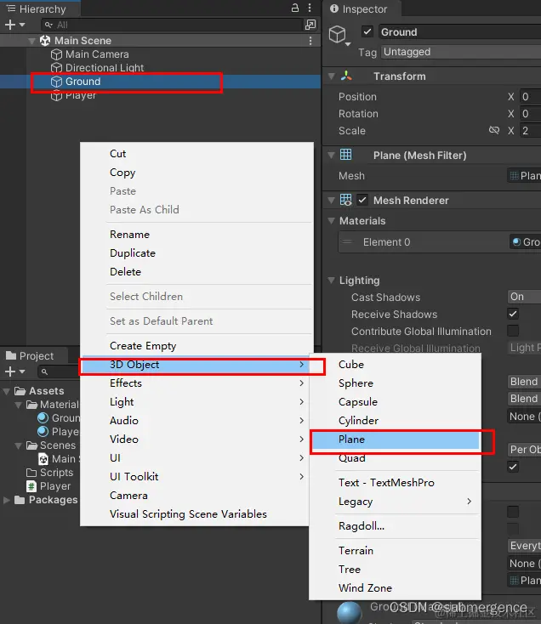Open the Legacy submenu arrow
Viewport: 541px width, 624px height.
pyautogui.click(x=470, y=502)
